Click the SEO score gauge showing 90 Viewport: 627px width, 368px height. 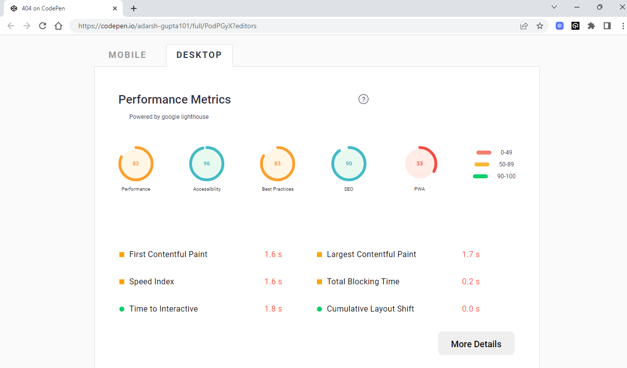tap(349, 163)
